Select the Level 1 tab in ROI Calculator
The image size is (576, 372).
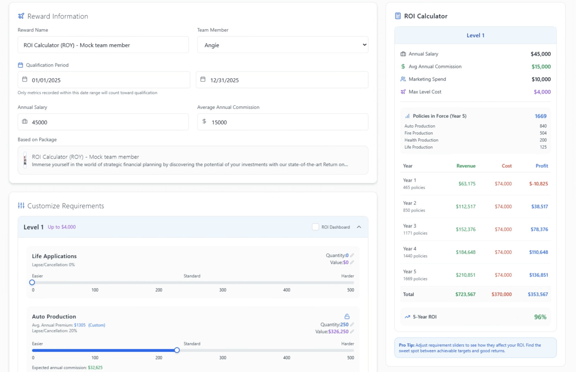point(475,35)
